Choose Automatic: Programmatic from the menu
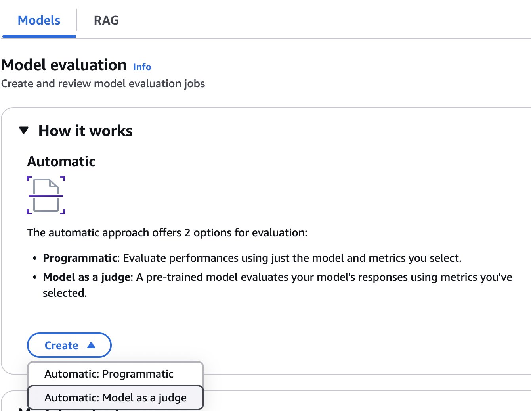531x411 pixels. pos(109,374)
